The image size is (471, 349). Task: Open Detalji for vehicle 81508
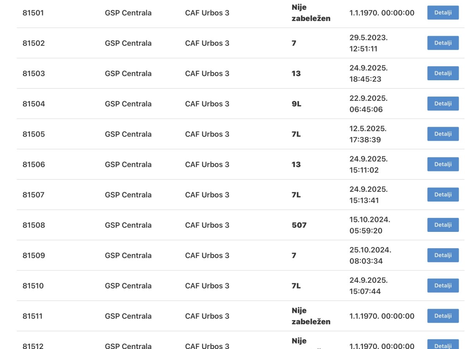443,225
